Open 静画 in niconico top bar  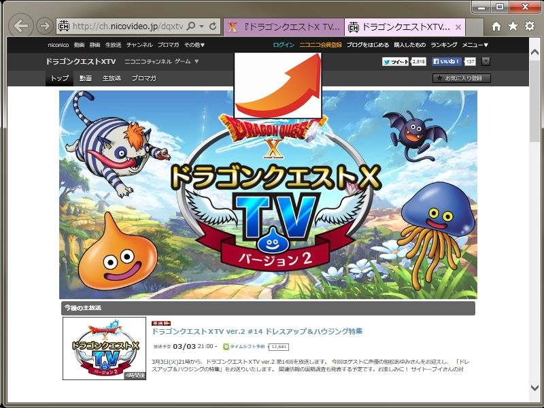(95, 45)
